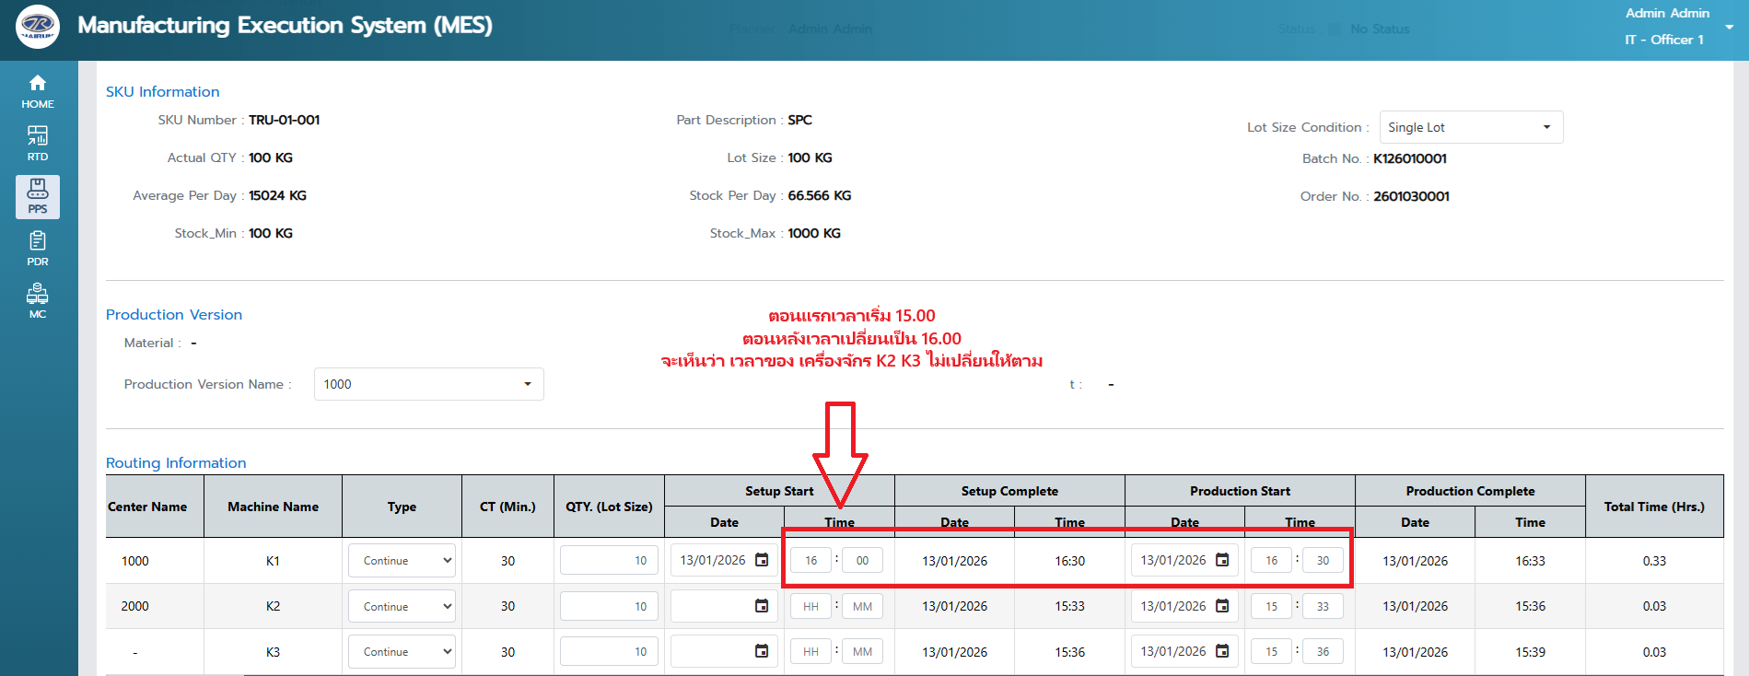Open calendar picker for K3 Setup Start date
This screenshot has height=676, width=1749.
(762, 651)
